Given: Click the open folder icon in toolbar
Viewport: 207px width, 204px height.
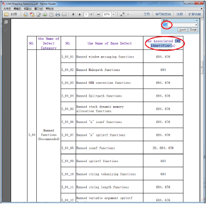Looking at the screenshot, I should coord(6,14).
